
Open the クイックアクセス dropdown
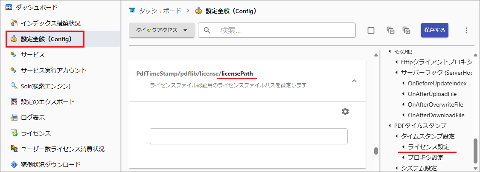(162, 30)
